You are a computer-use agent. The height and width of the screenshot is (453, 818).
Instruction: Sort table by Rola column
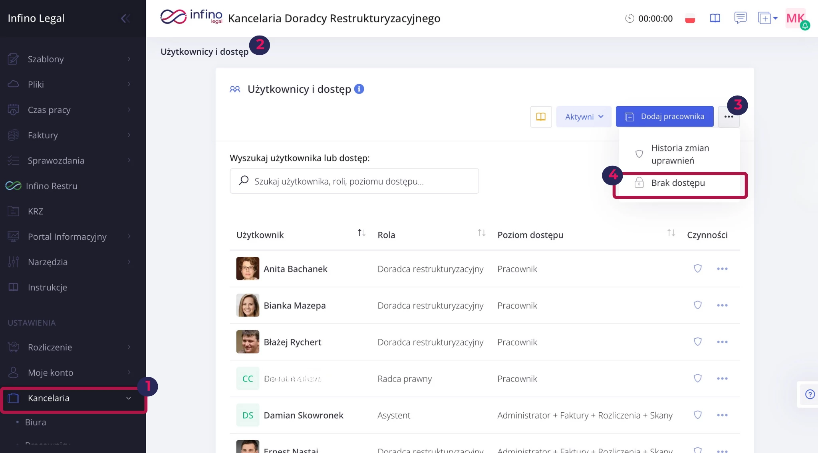(481, 233)
